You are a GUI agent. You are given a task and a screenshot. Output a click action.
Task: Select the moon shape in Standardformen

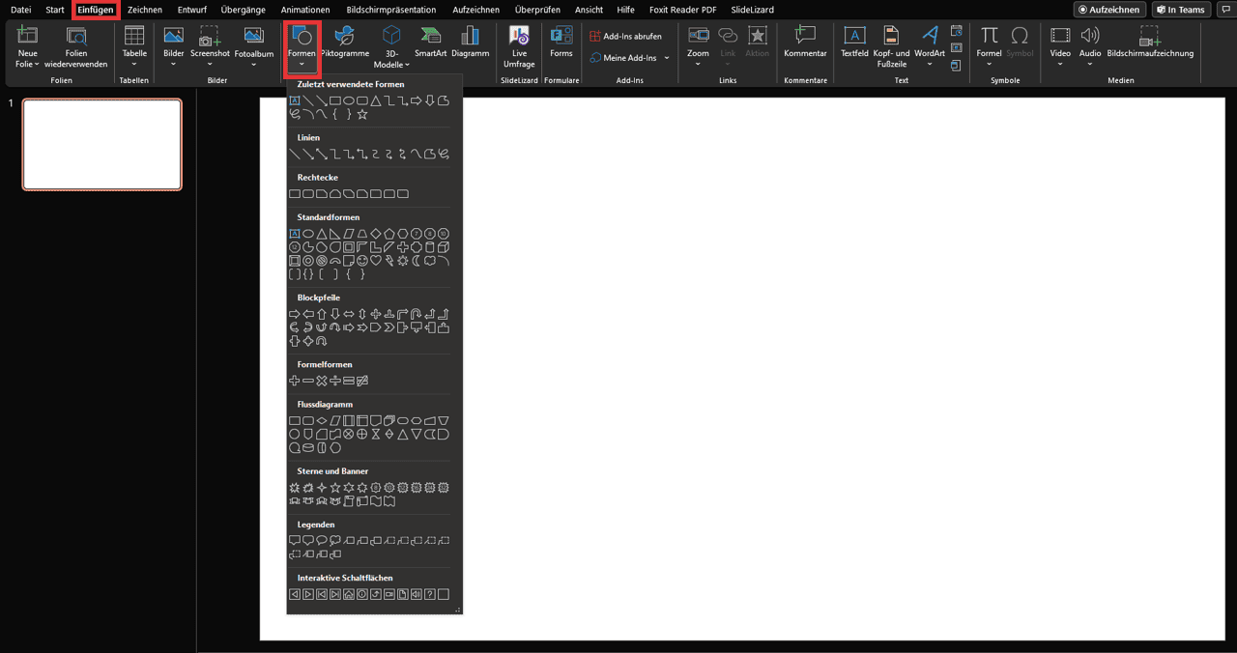(417, 261)
